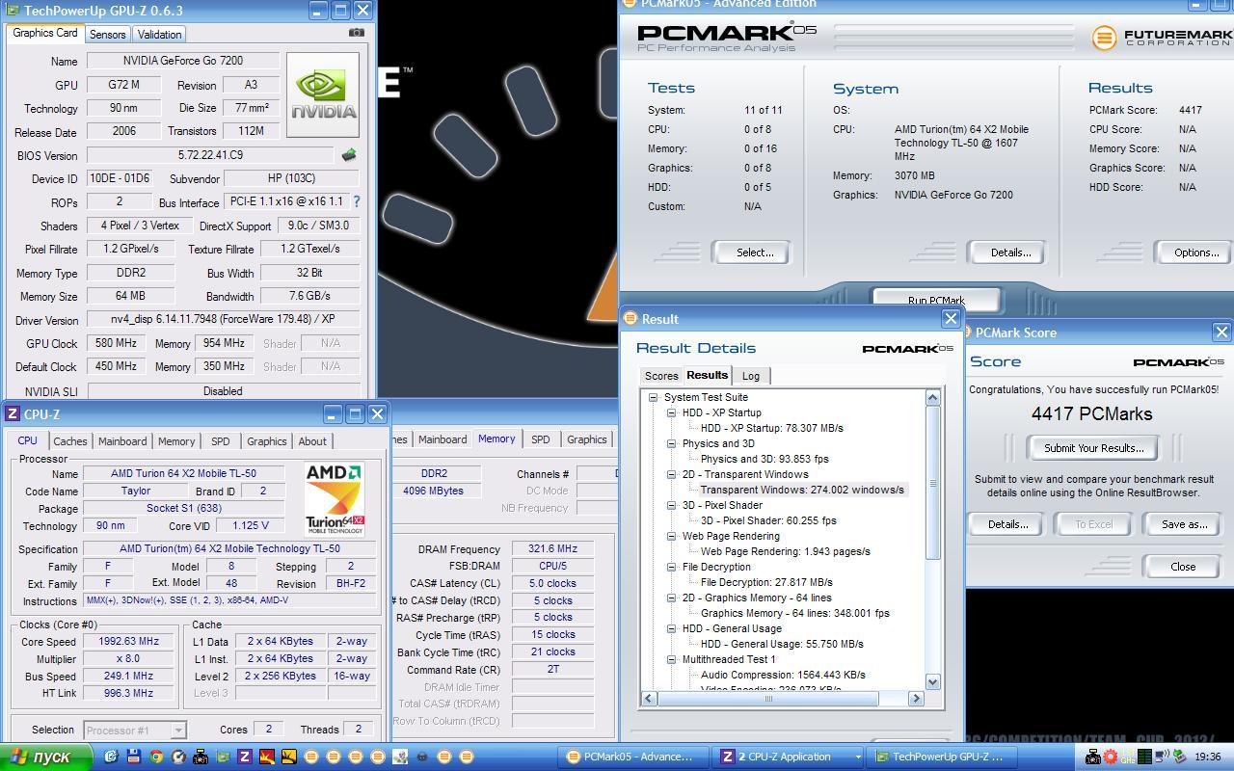
Task: Click the Result tree vertical scrollbar thumb
Action: [932, 482]
